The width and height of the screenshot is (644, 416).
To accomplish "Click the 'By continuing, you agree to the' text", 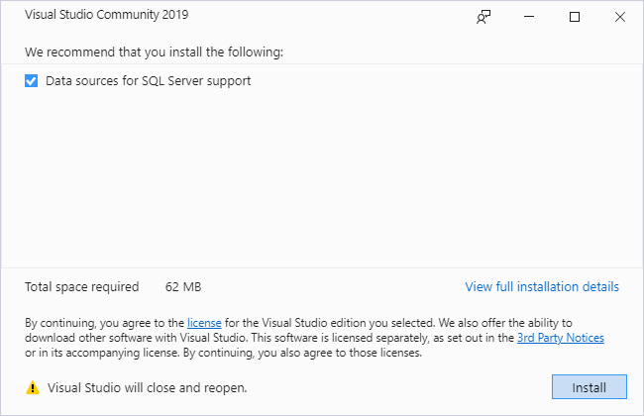I will (104, 322).
